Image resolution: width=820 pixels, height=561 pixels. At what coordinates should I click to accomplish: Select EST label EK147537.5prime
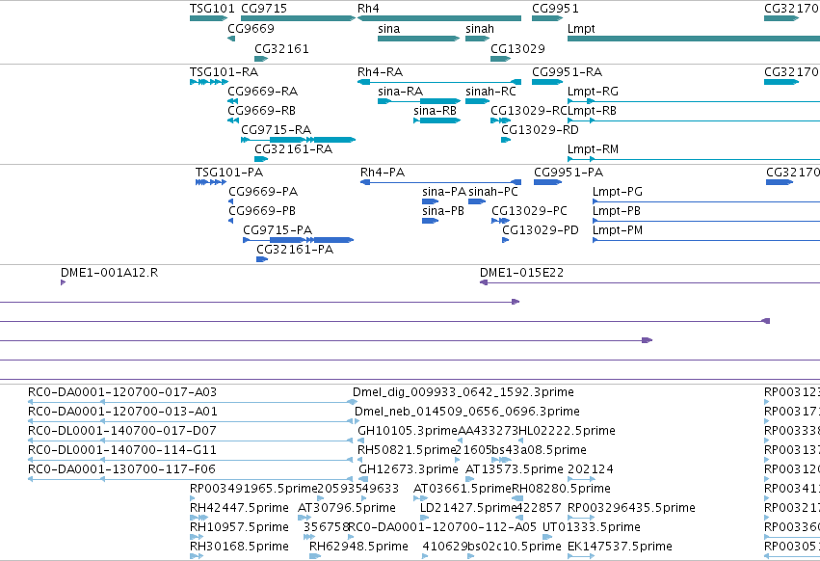[621, 547]
